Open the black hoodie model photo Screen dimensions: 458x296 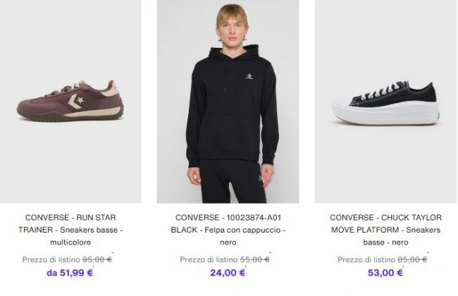228,101
